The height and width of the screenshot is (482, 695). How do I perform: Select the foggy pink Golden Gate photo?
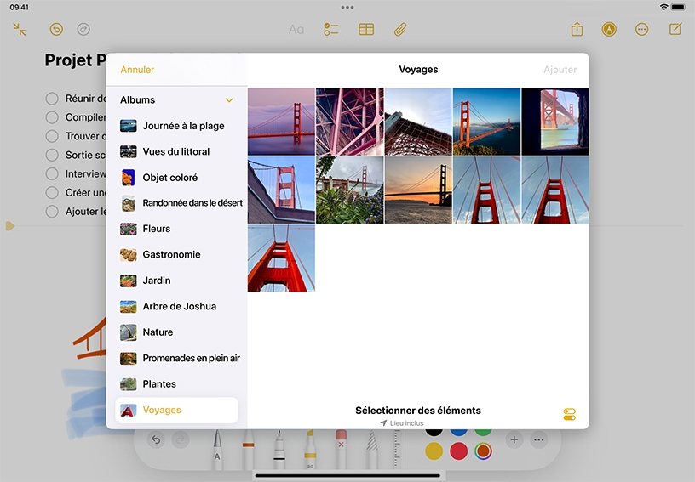coord(281,122)
